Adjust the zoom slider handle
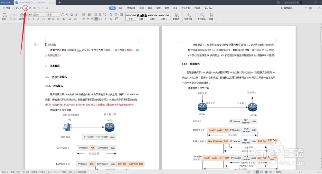Image resolution: width=322 pixels, height=174 pixels. [x=300, y=172]
